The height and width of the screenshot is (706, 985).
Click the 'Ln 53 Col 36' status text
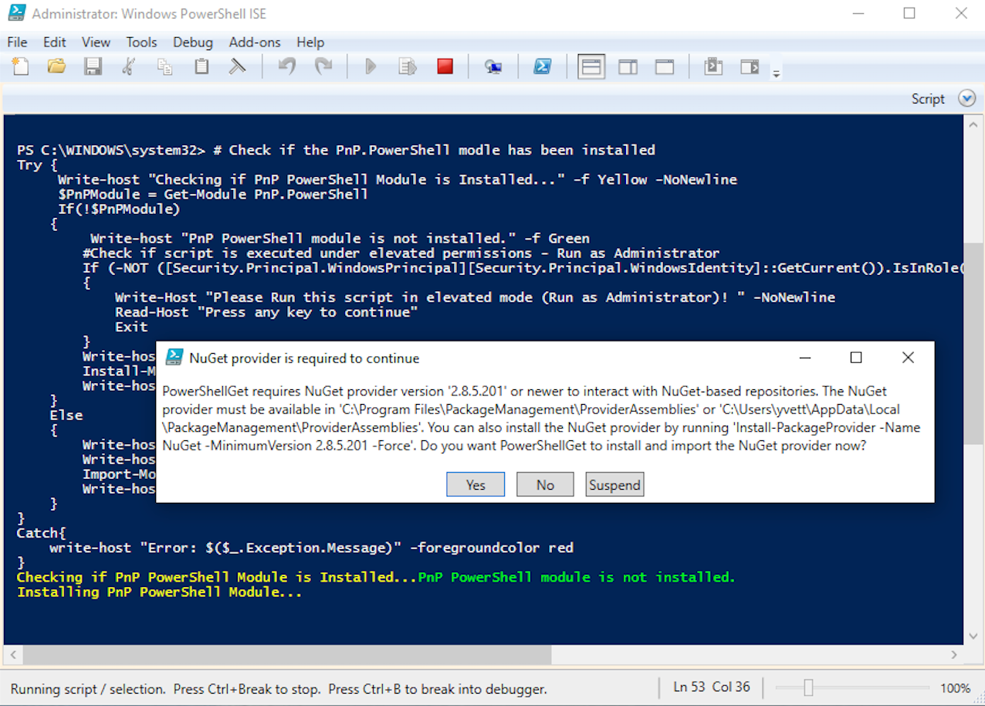pyautogui.click(x=711, y=687)
